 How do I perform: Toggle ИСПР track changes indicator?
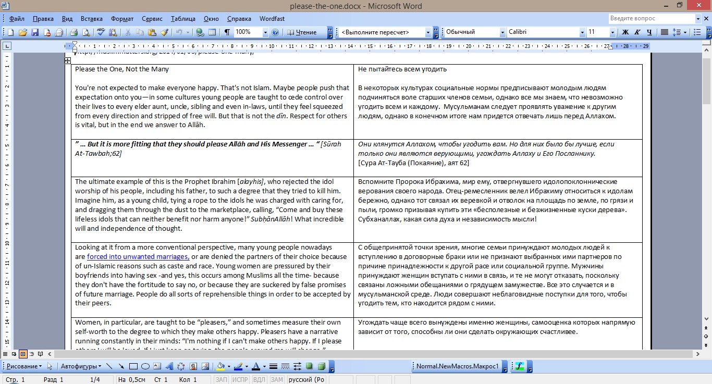pyautogui.click(x=240, y=380)
